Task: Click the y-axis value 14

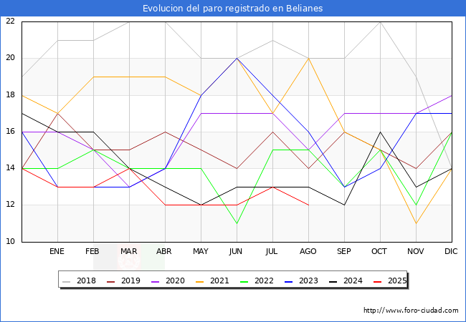Action: click(11, 168)
